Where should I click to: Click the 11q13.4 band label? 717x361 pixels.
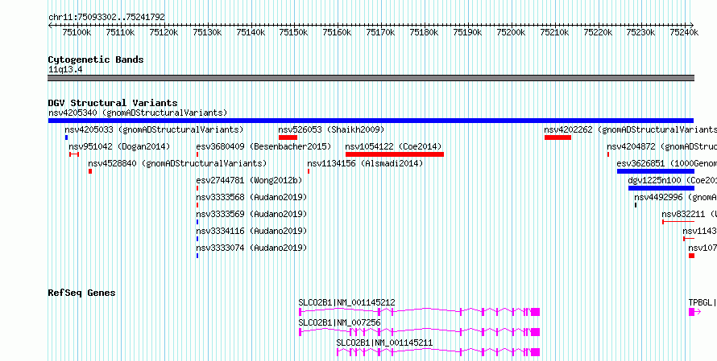coord(65,70)
